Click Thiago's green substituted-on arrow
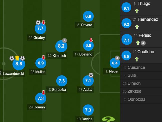Image resolution: width=162 pixels, height=122 pixels. (137, 11)
